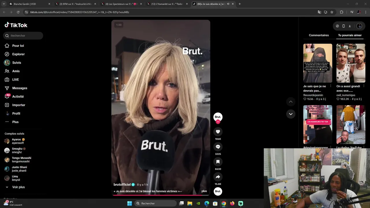370x208 pixels.
Task: Open Firefox from taskbar
Action: (232, 203)
